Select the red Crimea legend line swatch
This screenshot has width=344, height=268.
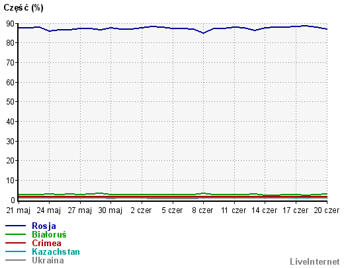pos(15,243)
